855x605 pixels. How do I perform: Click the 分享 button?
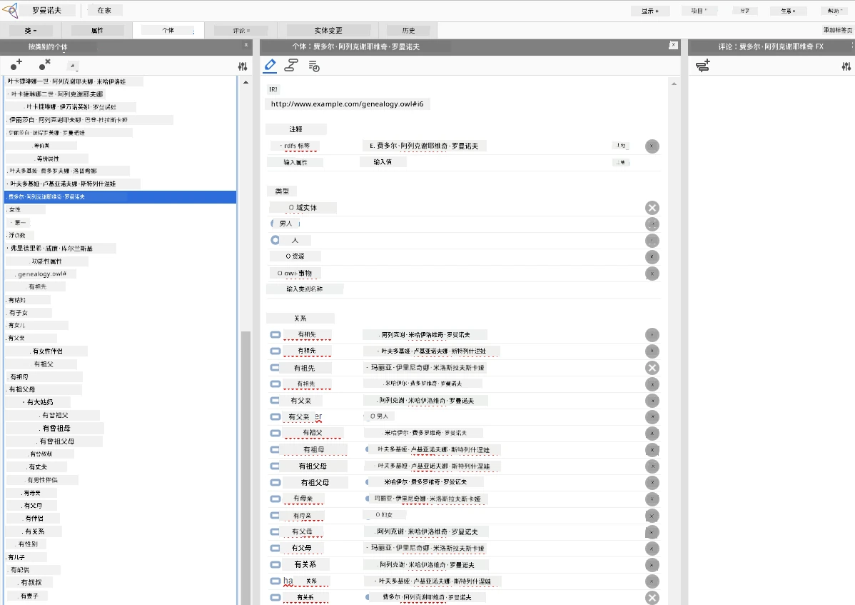pyautogui.click(x=745, y=11)
